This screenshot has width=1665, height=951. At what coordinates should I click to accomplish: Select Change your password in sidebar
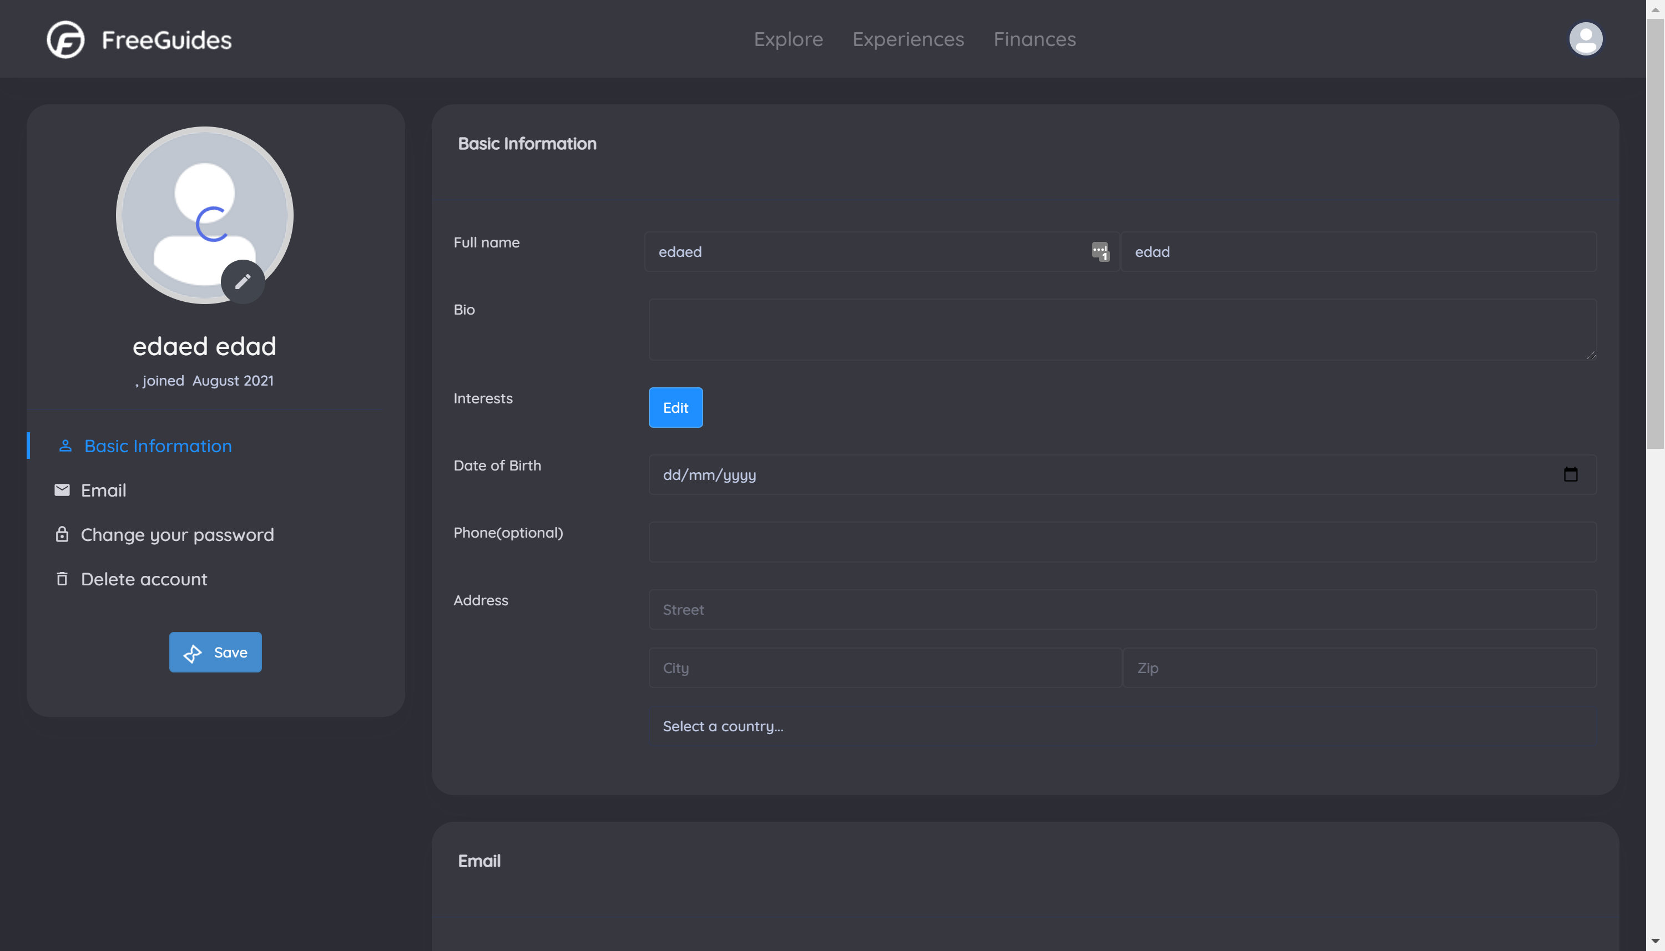(177, 534)
